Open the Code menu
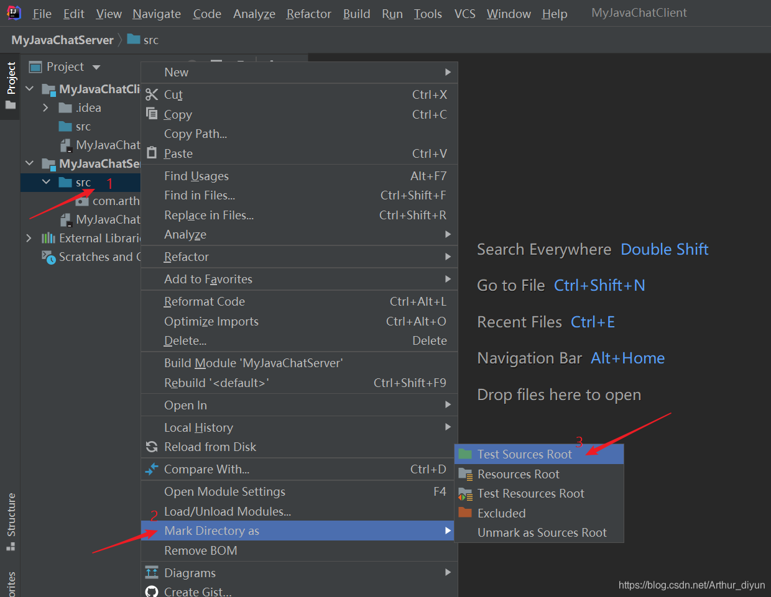The width and height of the screenshot is (771, 597). (207, 14)
